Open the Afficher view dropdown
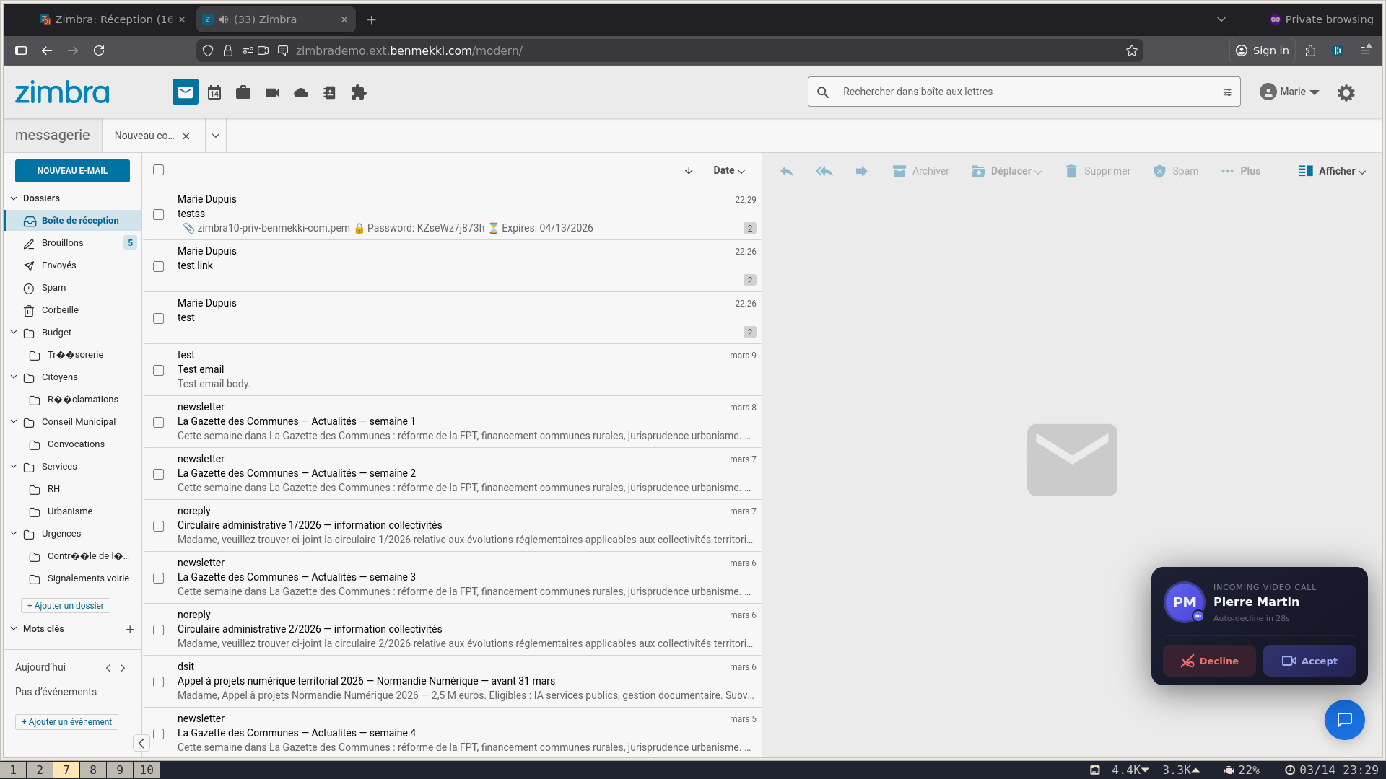The height and width of the screenshot is (779, 1386). [x=1332, y=171]
